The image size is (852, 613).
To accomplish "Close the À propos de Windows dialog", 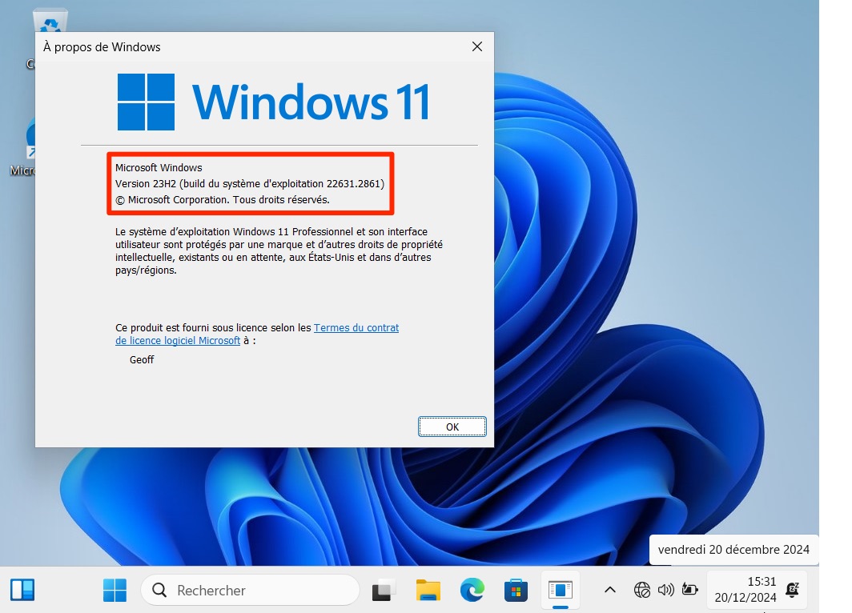I will 477,46.
